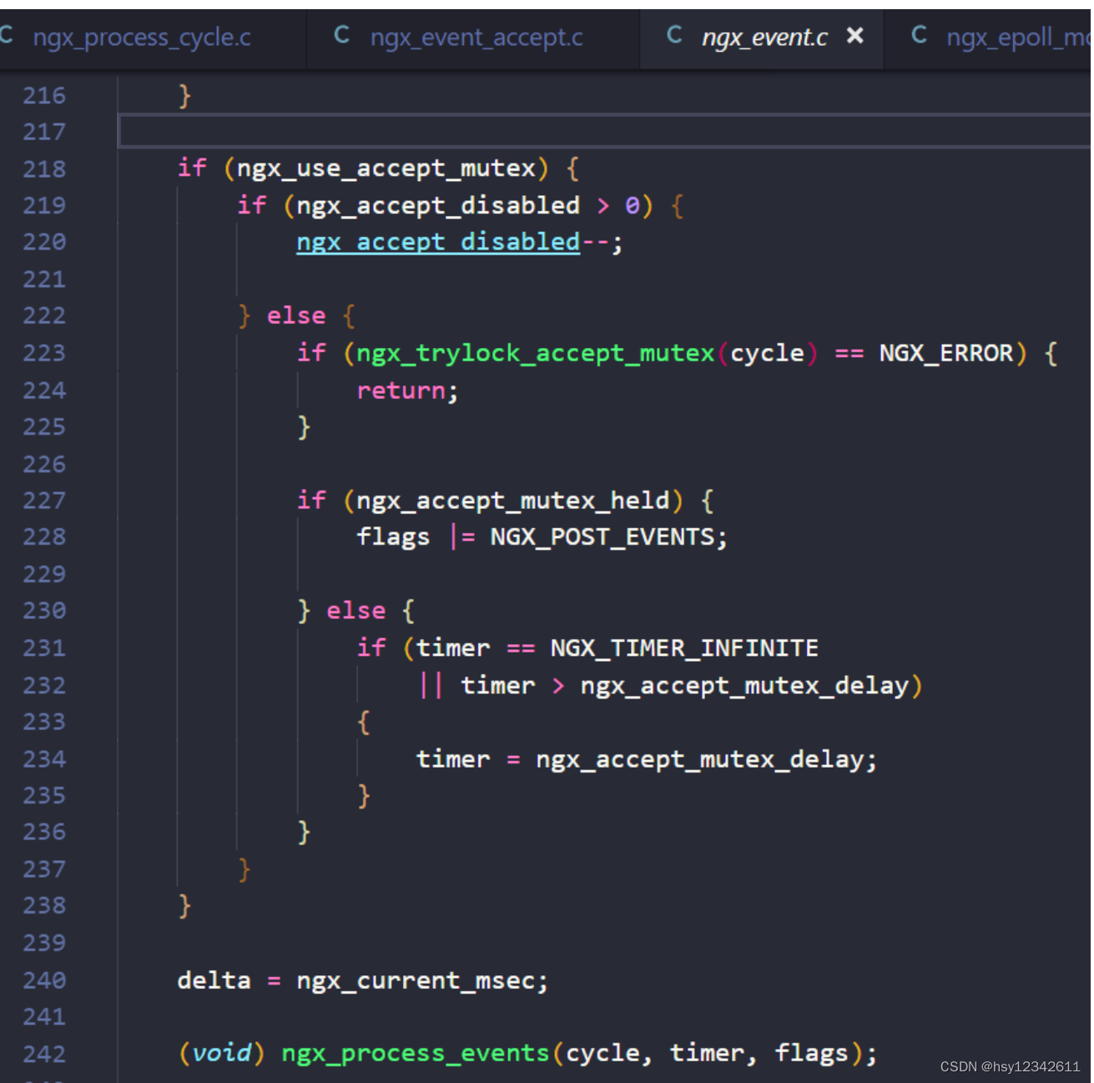This screenshot has height=1083, width=1094.
Task: Click the CSDN @hsy12342611 watermark
Action: 1009,1066
